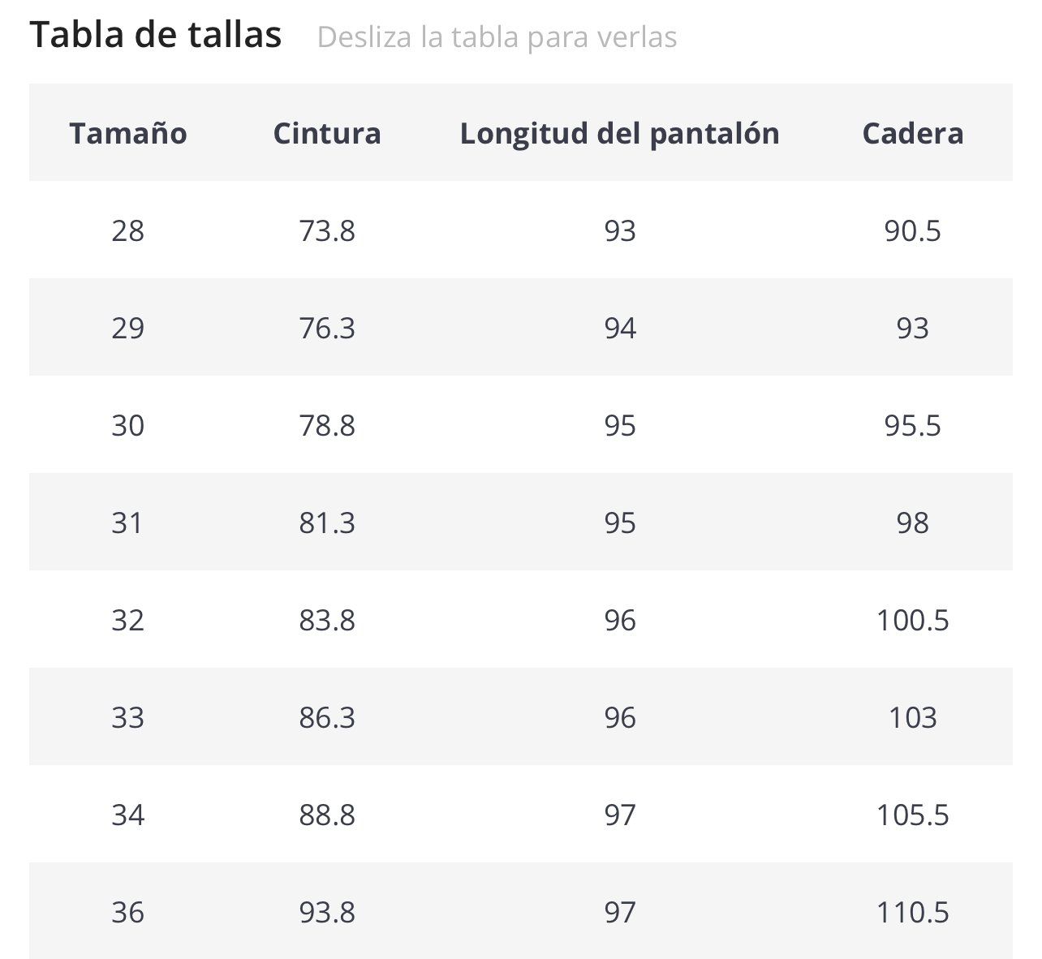Click the waist value 93.8
Screen dimensions: 1042x959
point(327,912)
